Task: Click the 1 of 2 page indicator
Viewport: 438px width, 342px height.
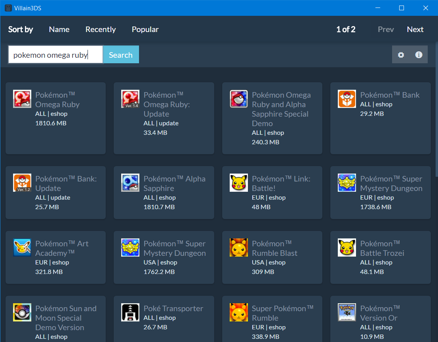Action: (x=346, y=29)
